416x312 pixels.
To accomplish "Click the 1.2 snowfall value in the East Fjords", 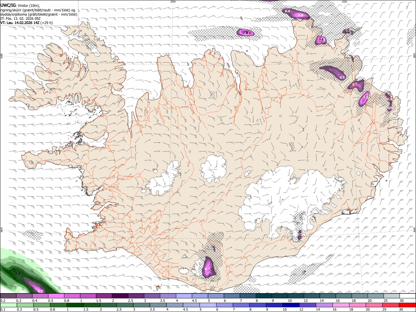I will 365,97.
